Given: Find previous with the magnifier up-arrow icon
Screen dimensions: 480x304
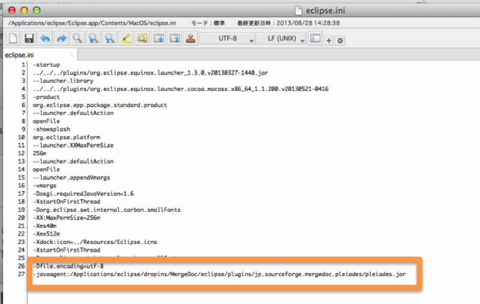Looking at the screenshot, I should tap(110, 39).
